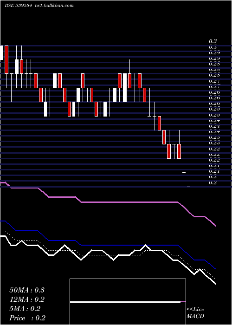Select the 12MA : 0.2 legend entry
232x325 pixels.
coord(27,299)
